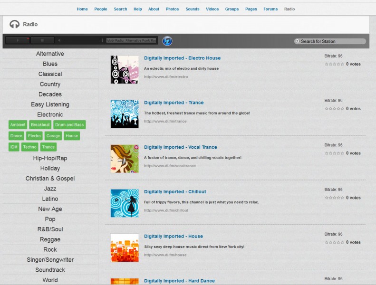Screen dimensions: 376x285
Task: Open Digitally Imported - House station
Action: click(x=174, y=237)
